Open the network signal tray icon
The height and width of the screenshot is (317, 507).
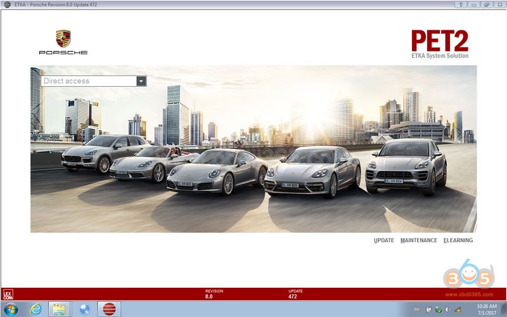[458, 309]
